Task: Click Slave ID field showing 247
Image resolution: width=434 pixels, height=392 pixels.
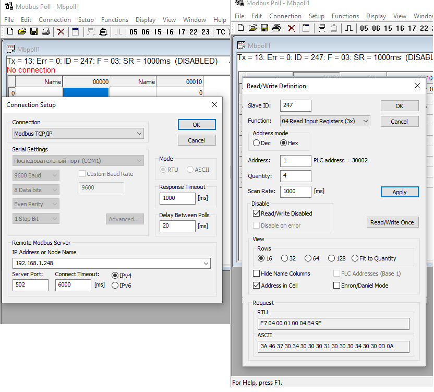Action: 296,105
